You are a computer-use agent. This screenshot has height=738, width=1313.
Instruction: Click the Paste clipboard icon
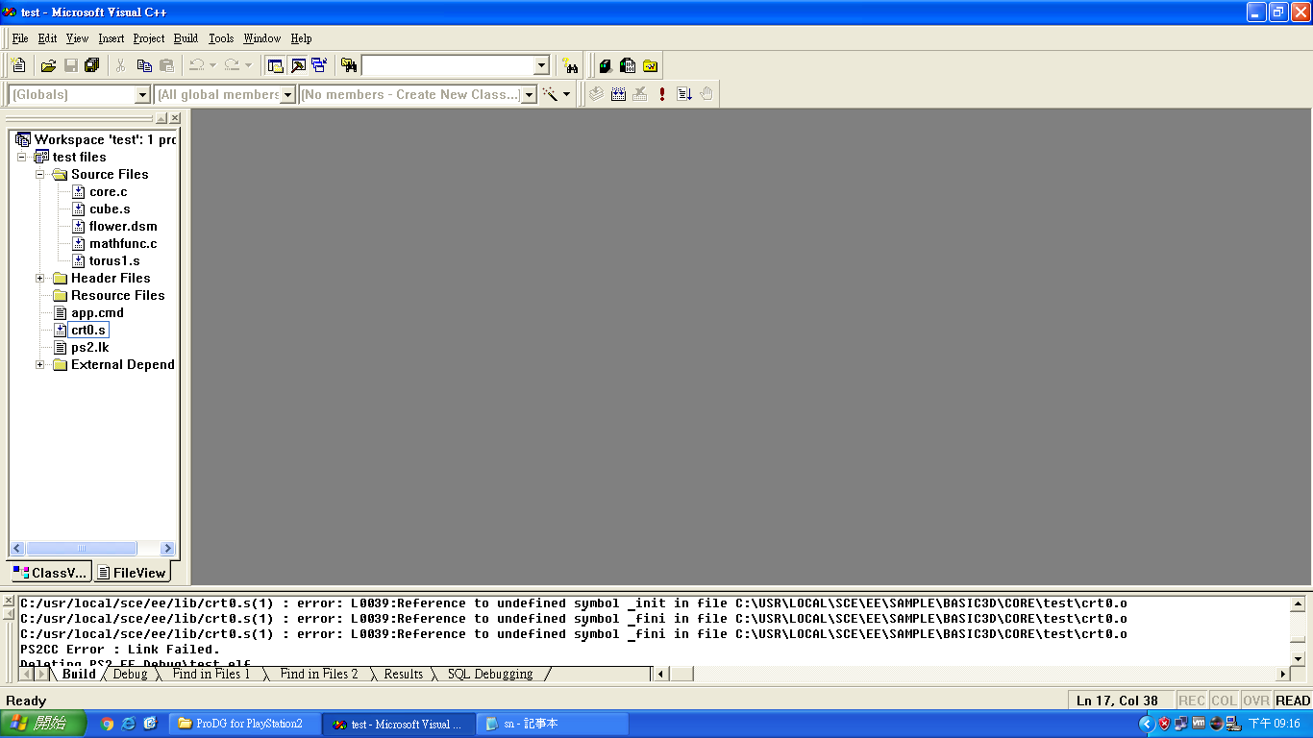[x=166, y=65]
